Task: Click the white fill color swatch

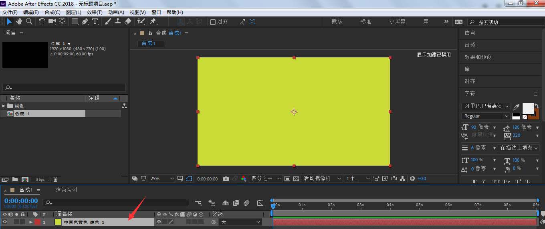Action: point(527,108)
